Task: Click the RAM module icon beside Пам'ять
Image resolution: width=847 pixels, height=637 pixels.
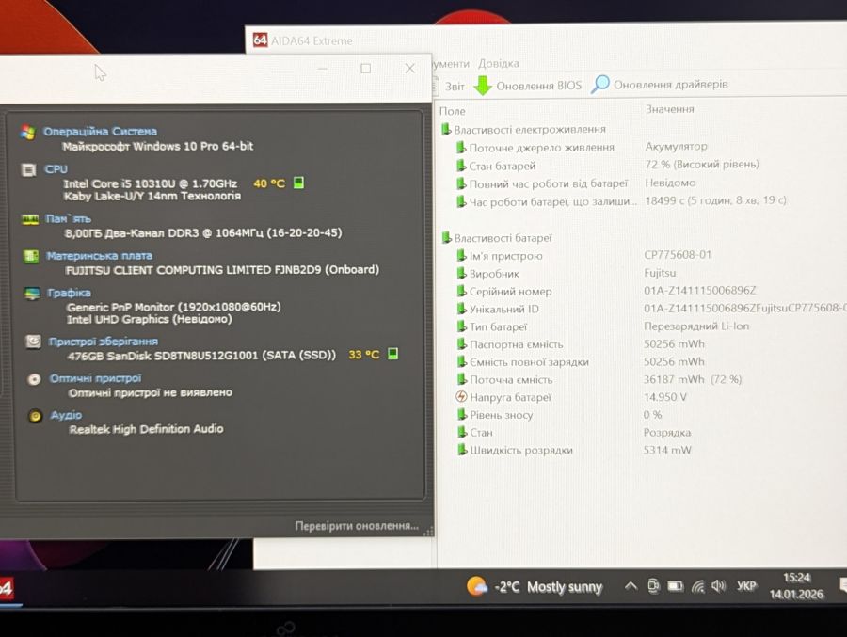Action: tap(30, 219)
